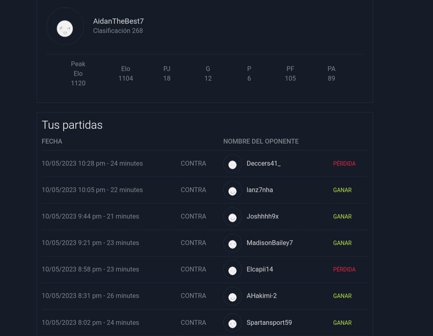Open opponent name Spartansport59

[x=269, y=322]
